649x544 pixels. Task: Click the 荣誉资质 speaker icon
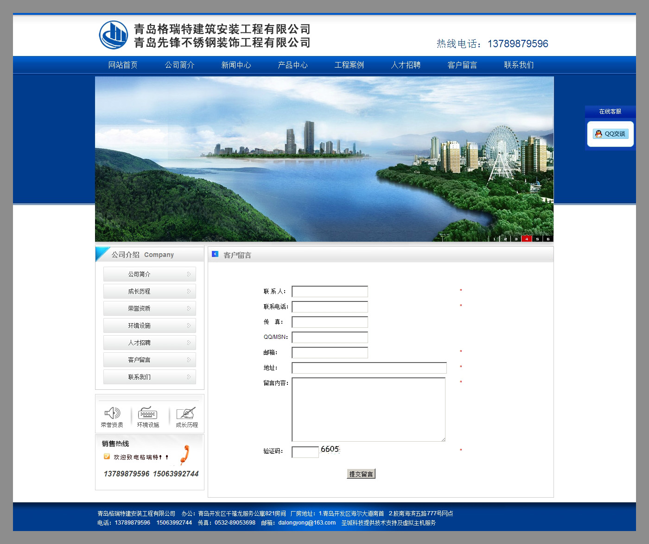(x=112, y=413)
